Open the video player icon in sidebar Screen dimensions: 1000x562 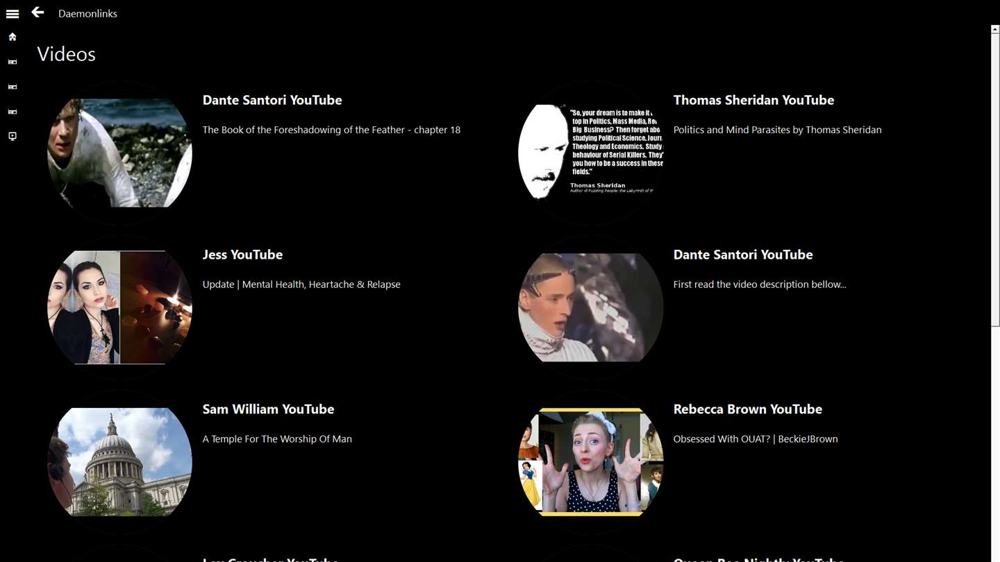coord(12,137)
